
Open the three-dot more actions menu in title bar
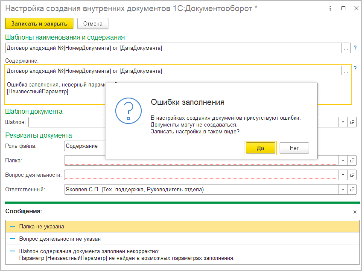[x=330, y=9]
